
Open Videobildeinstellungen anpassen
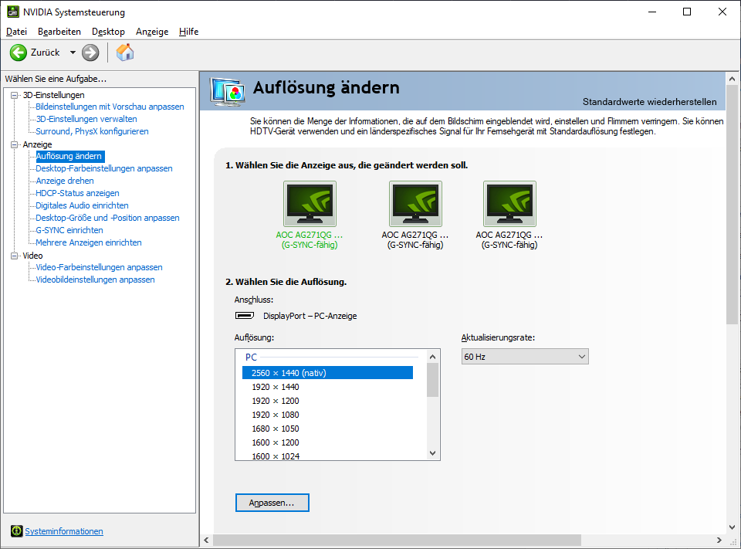coord(96,280)
